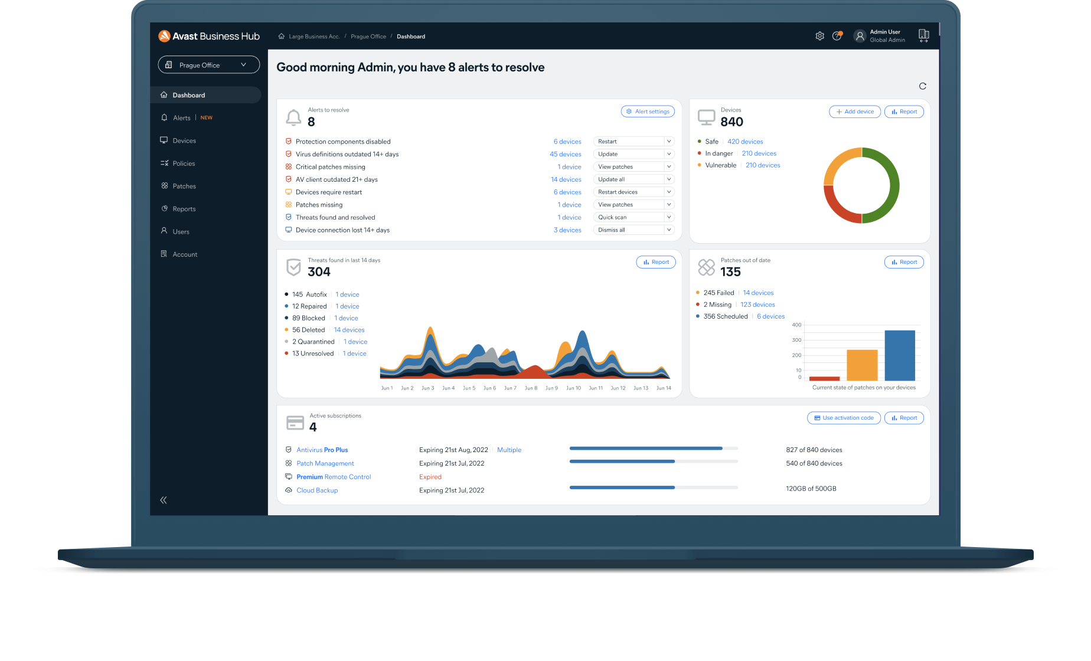The image size is (1091, 661).
Task: Open the Restart action dropdown for disabled protection
Action: pyautogui.click(x=633, y=141)
